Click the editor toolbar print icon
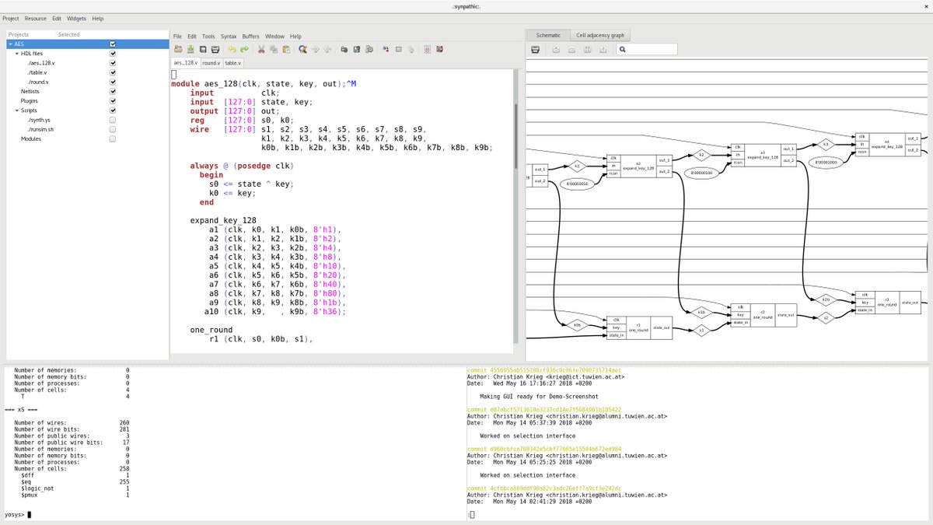This screenshot has height=525, width=933. pos(215,49)
